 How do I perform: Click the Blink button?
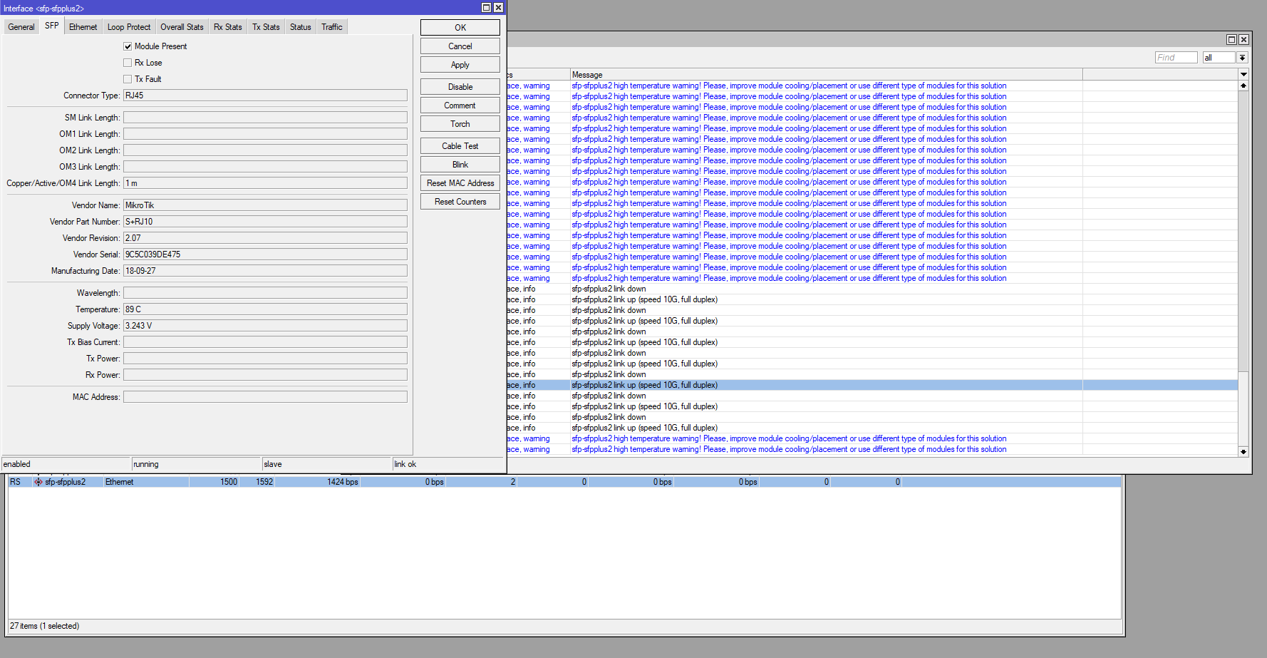coord(460,165)
